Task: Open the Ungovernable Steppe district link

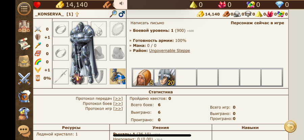Action: click(170, 51)
